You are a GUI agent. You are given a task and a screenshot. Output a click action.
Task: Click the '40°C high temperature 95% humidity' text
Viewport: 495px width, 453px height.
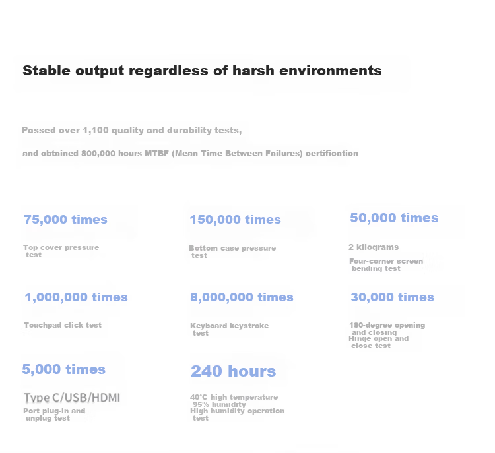[x=234, y=401]
